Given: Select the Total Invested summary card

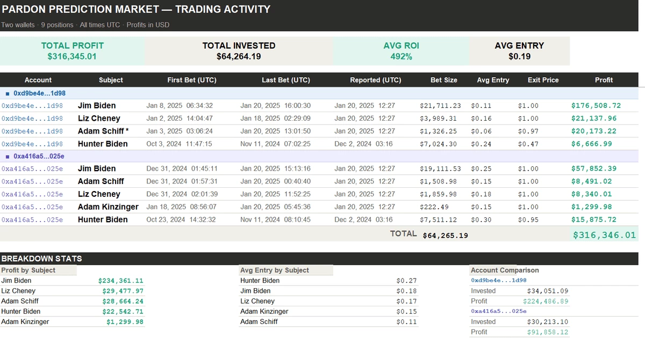Looking at the screenshot, I should tap(239, 51).
